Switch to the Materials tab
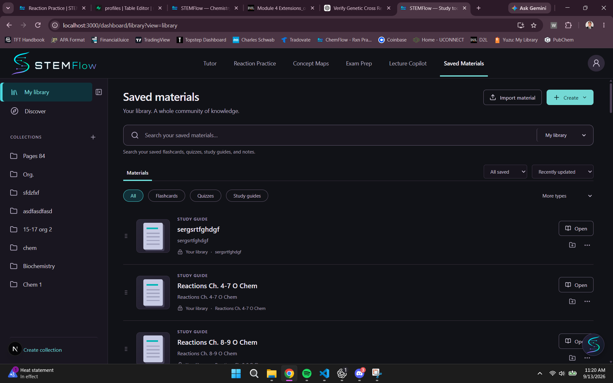Screen dimensions: 613x383 (138, 173)
